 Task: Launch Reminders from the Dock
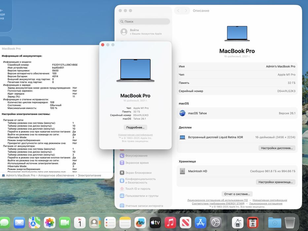click(x=110, y=223)
